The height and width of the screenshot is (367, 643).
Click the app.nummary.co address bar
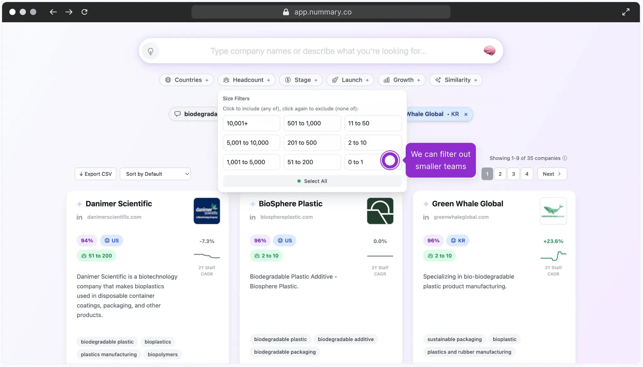pyautogui.click(x=321, y=12)
